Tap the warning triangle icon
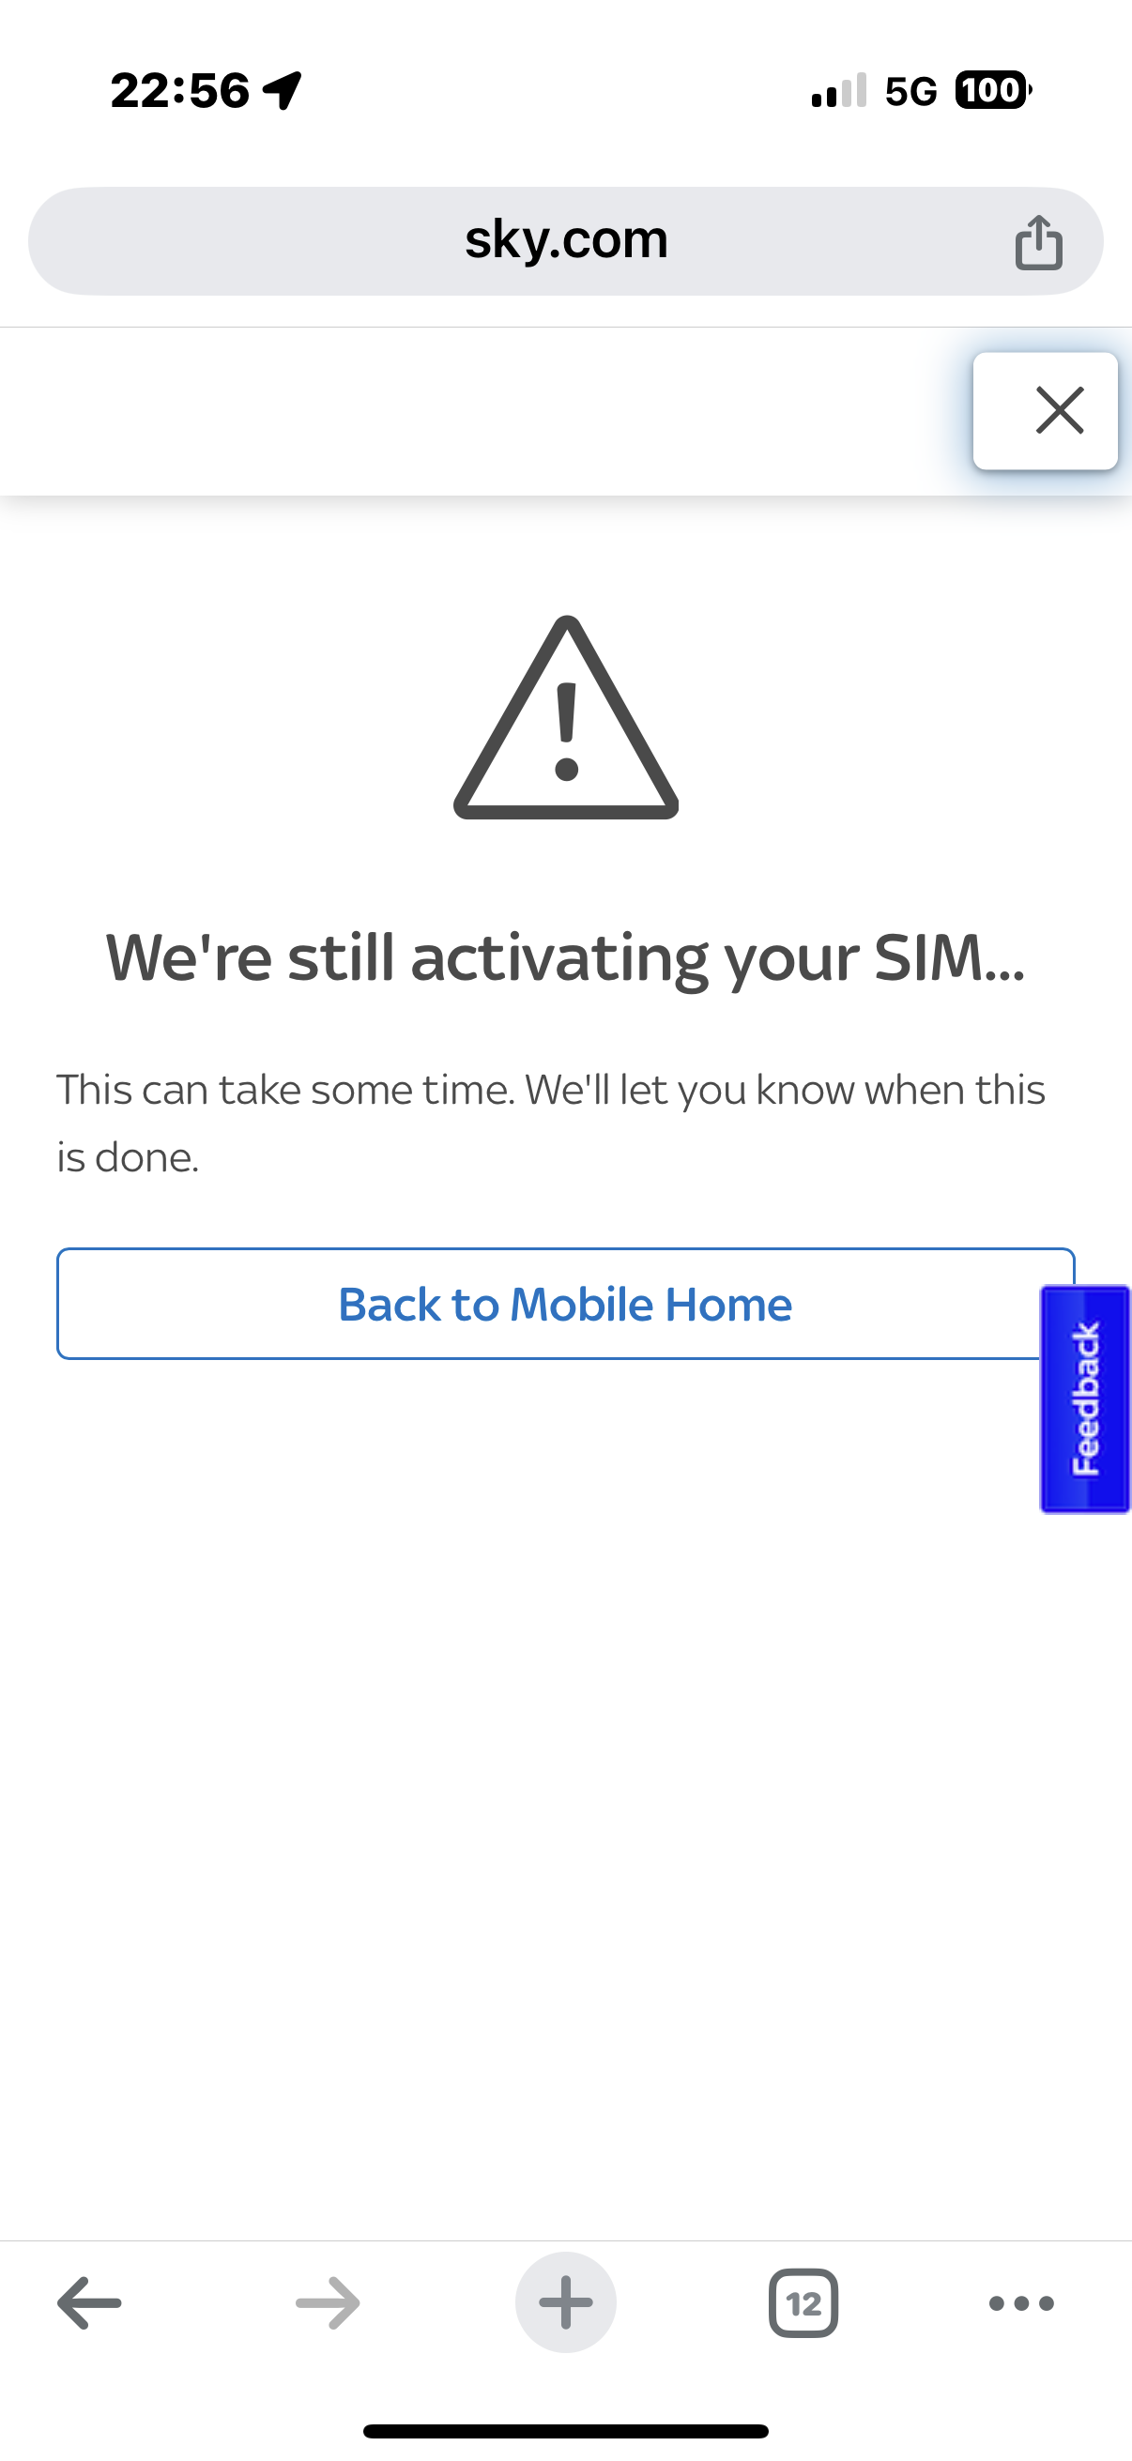Image resolution: width=1132 pixels, height=2461 pixels. pyautogui.click(x=567, y=717)
